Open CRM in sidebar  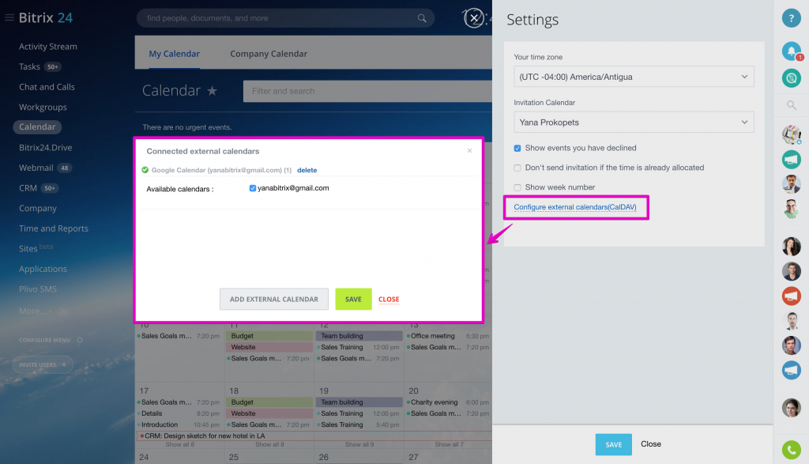coord(28,188)
